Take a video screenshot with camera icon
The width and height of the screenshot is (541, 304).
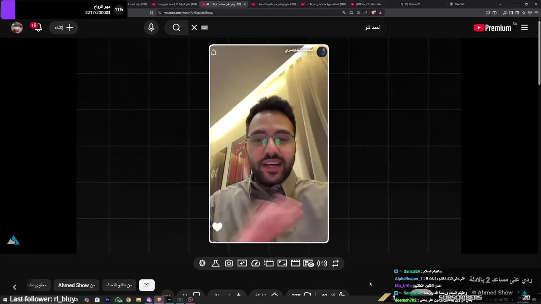tap(229, 263)
